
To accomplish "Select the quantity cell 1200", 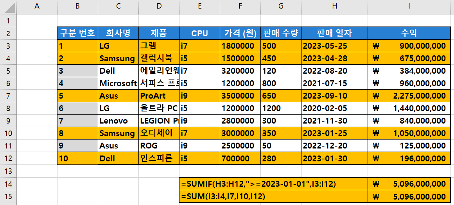I will pyautogui.click(x=281, y=108).
